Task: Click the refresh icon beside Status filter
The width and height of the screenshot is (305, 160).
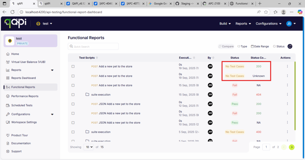Action: (x=290, y=46)
